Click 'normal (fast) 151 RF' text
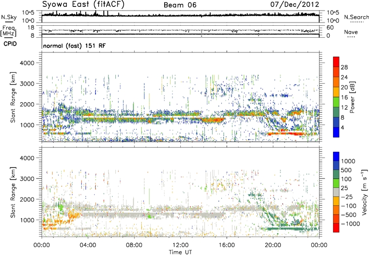This screenshot has width=369, height=255. click(x=74, y=46)
